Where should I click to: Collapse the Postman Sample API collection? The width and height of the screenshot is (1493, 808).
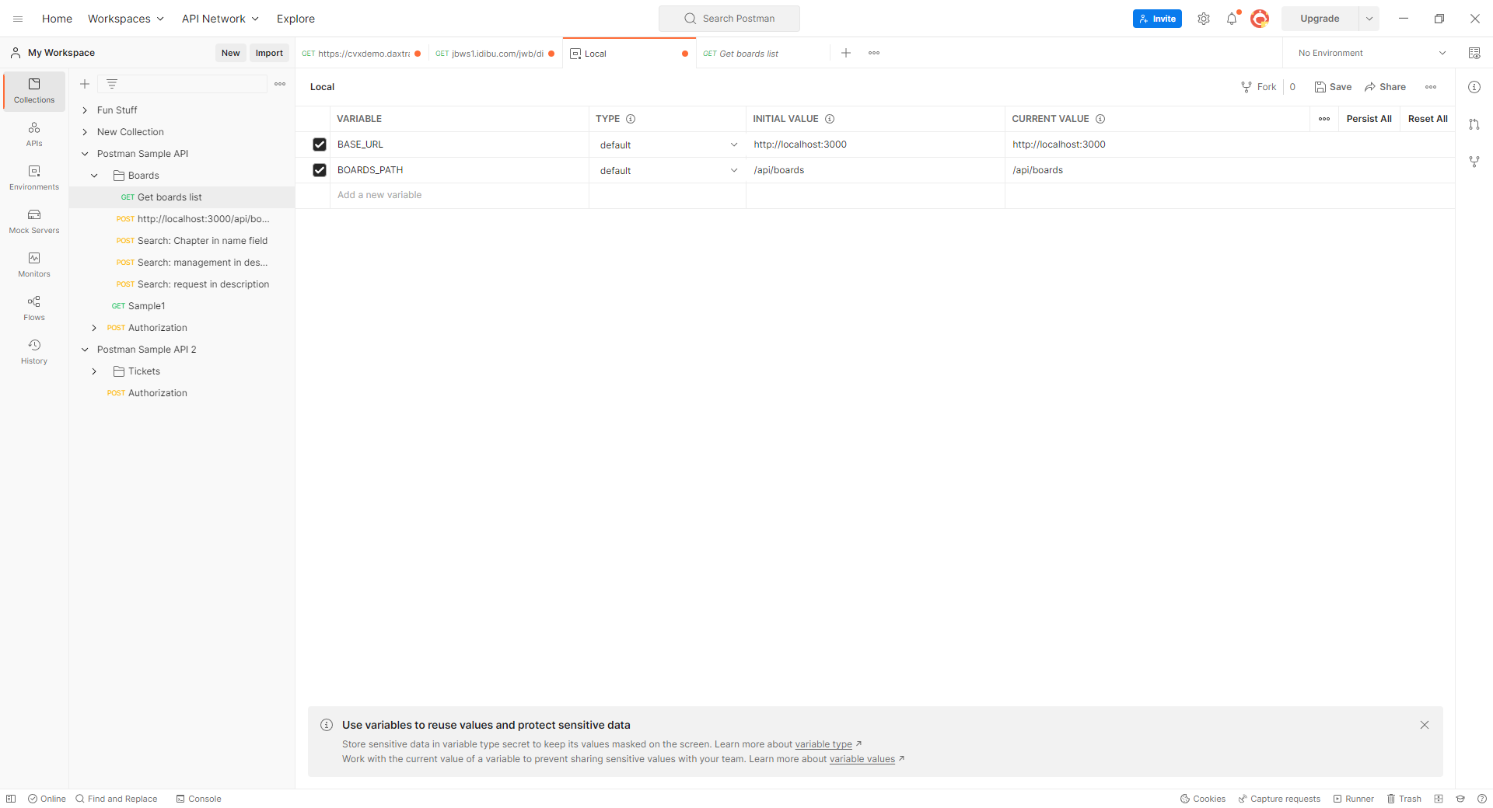[x=85, y=154]
